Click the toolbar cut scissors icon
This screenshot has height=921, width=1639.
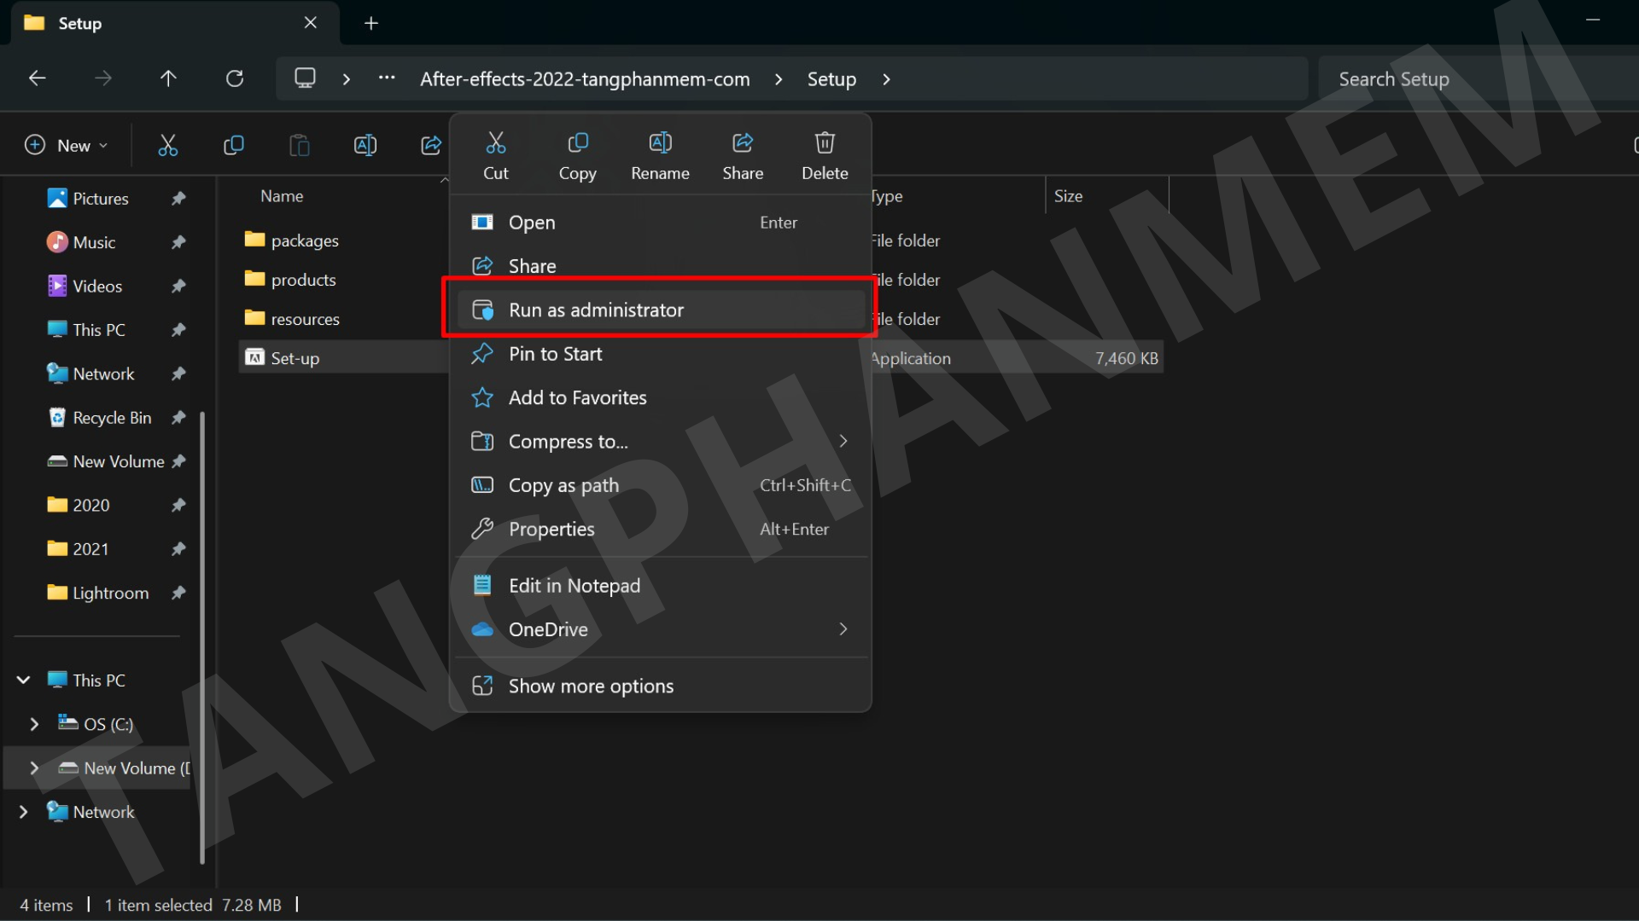click(168, 146)
